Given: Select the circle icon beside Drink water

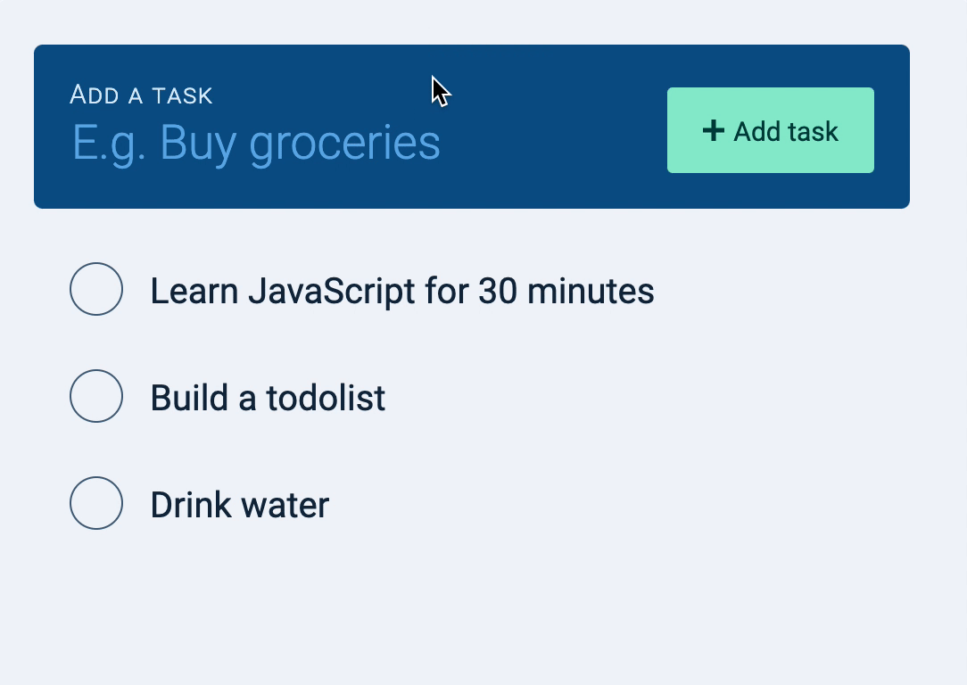Looking at the screenshot, I should [x=95, y=503].
